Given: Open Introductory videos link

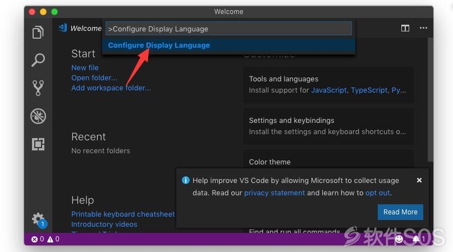Looking at the screenshot, I should (104, 224).
